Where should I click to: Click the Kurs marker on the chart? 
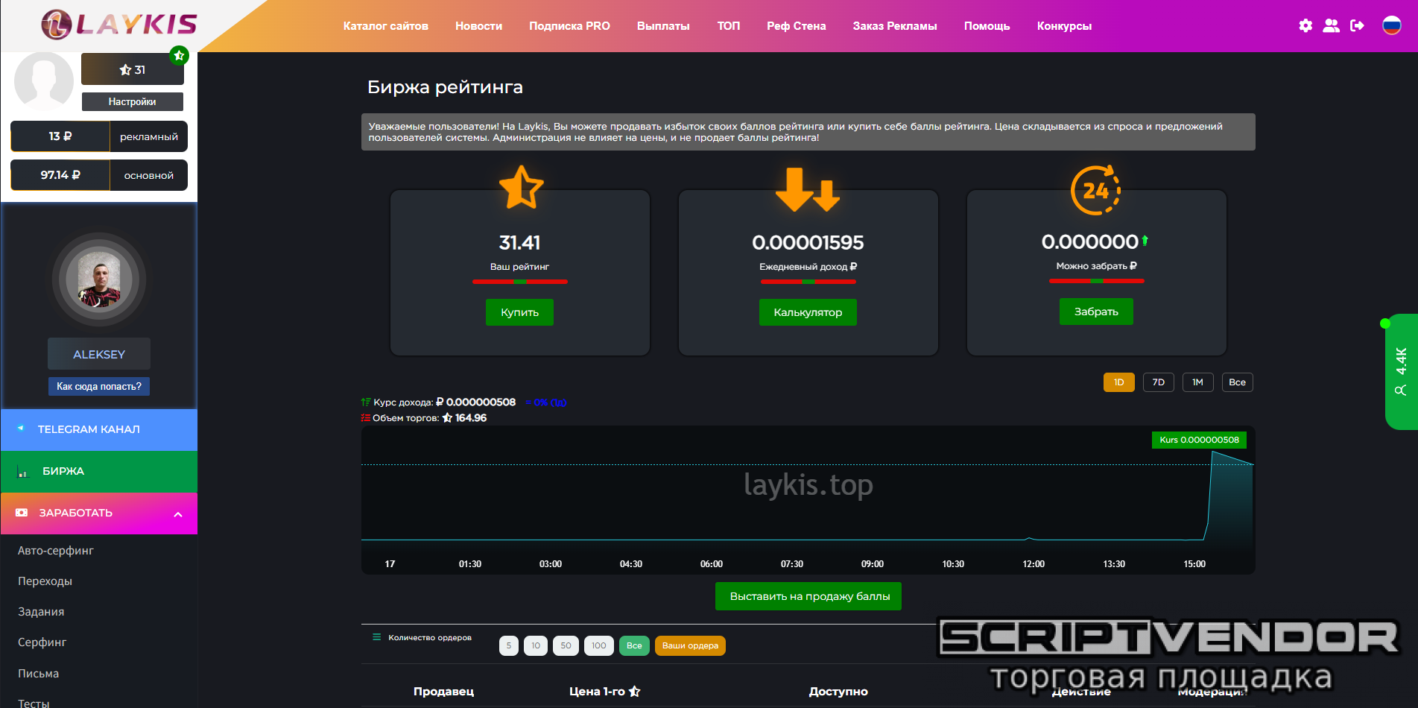click(x=1198, y=440)
